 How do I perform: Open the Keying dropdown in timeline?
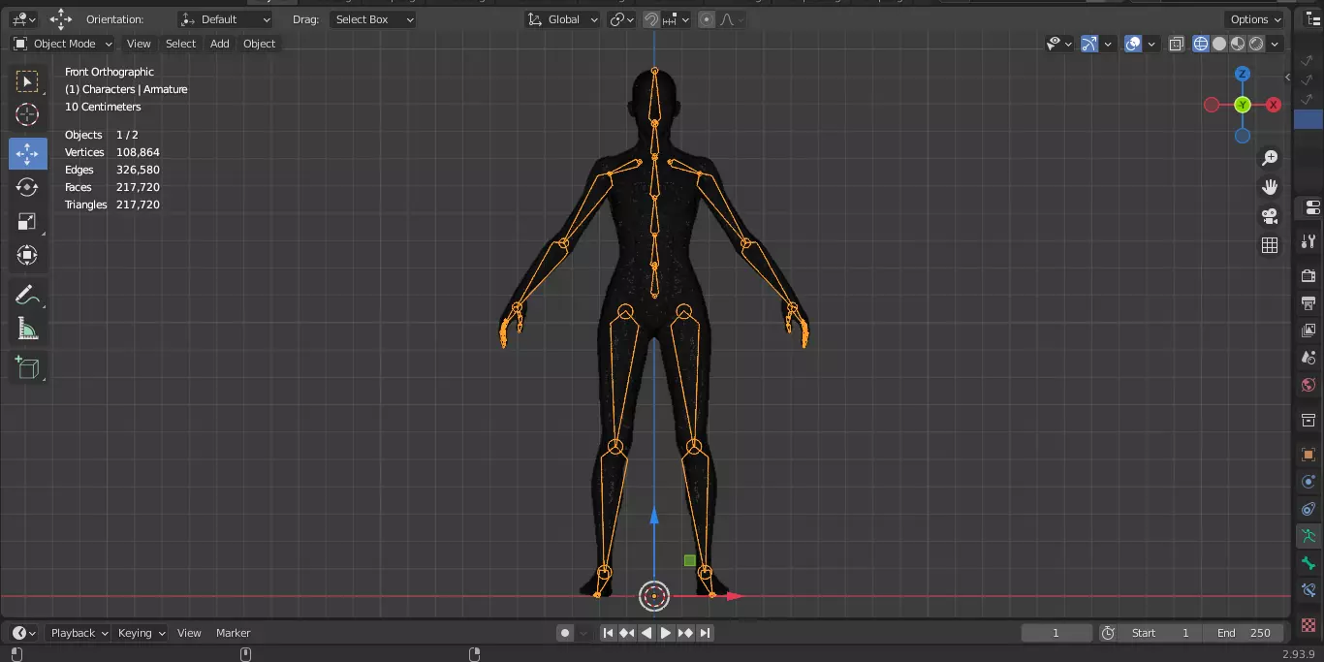[x=142, y=633]
